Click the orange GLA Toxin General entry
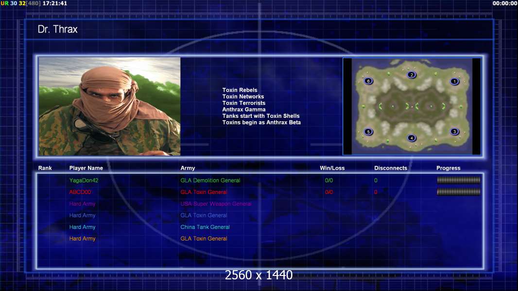This screenshot has height=291, width=518. coord(204,239)
